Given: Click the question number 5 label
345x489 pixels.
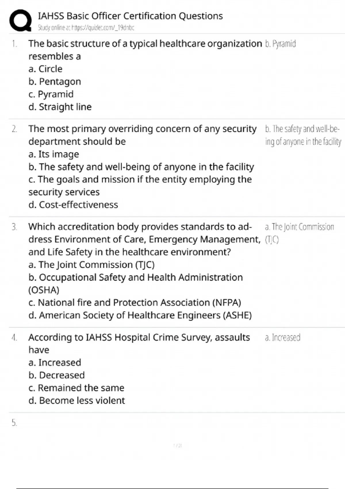Looking at the screenshot, I should click(14, 423).
